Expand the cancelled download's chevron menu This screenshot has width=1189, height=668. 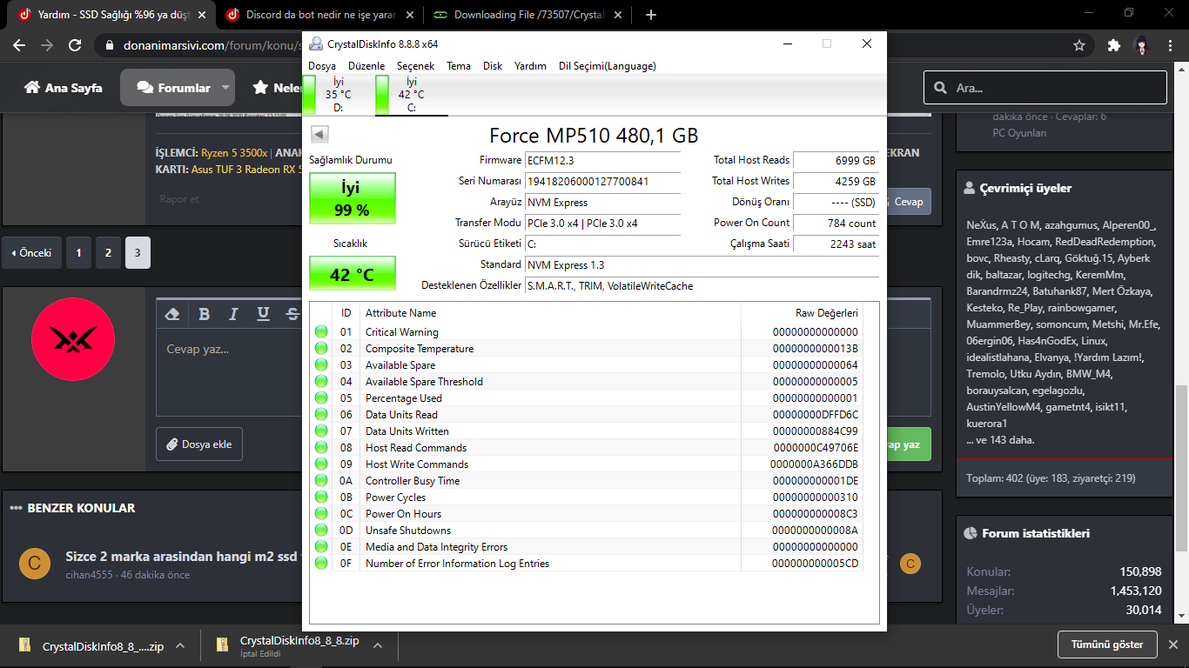[378, 645]
